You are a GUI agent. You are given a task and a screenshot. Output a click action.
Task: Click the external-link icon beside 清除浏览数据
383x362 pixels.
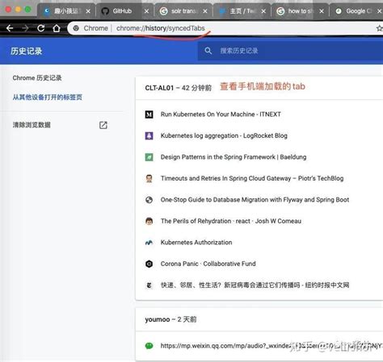tap(103, 125)
